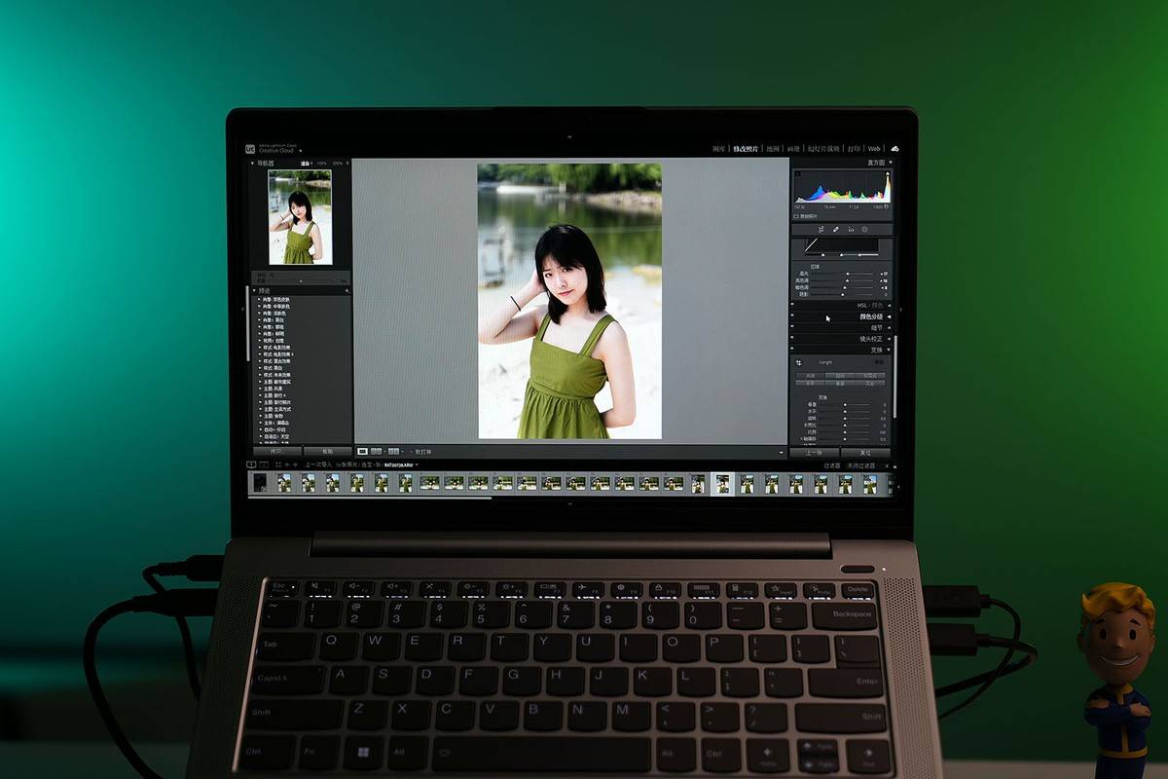Screen dimensions: 1168x779
Task: Set navigator zoom to 适合 (Fit)
Action: pos(306,164)
